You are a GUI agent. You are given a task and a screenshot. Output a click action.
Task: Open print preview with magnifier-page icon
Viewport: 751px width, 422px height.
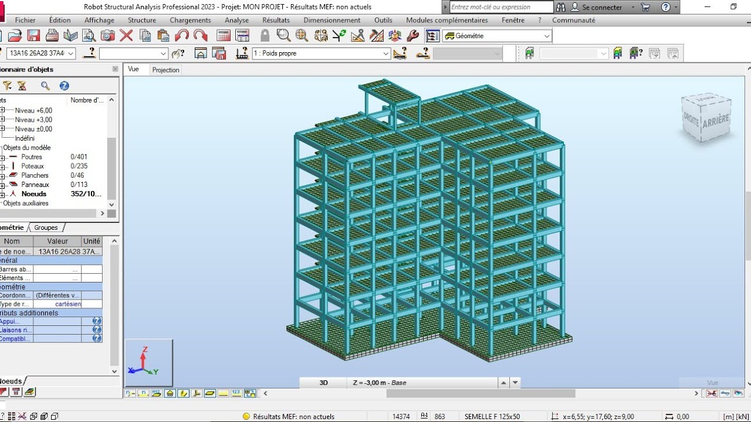(x=89, y=35)
